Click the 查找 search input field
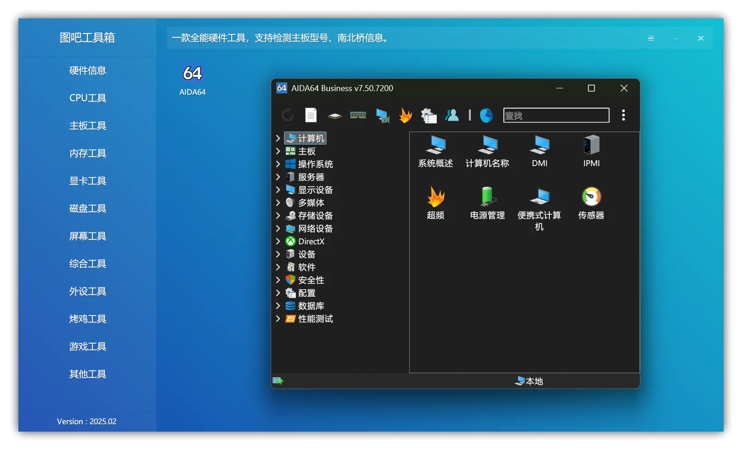This screenshot has height=450, width=742. 556,115
